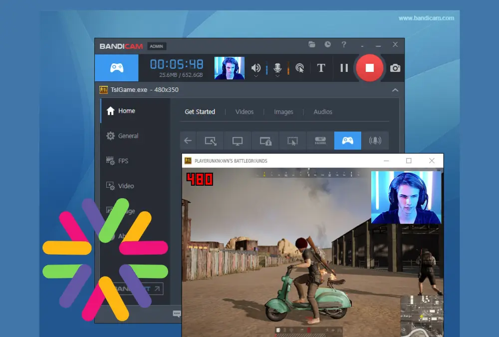Click the red 480 FPS counter in game

point(200,179)
